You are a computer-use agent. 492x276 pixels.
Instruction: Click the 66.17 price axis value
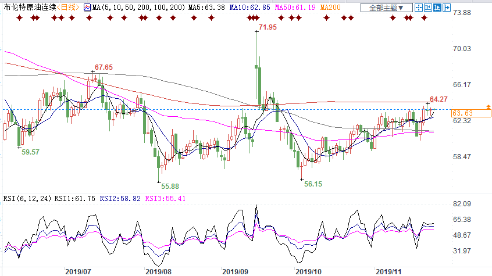tap(462, 85)
